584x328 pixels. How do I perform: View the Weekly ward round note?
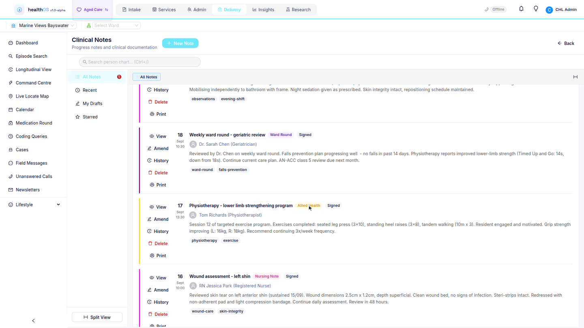pyautogui.click(x=158, y=136)
